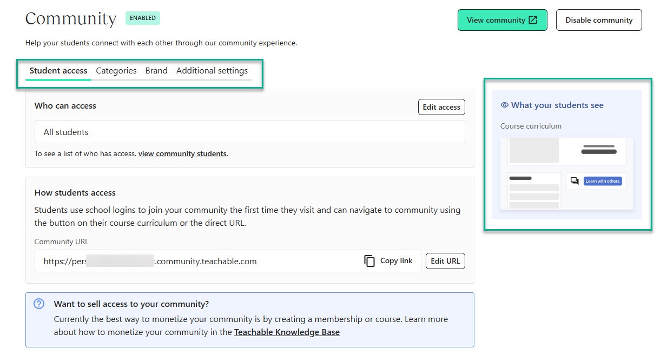The height and width of the screenshot is (362, 667).
Task: Click the external link icon in View community
Action: point(533,20)
